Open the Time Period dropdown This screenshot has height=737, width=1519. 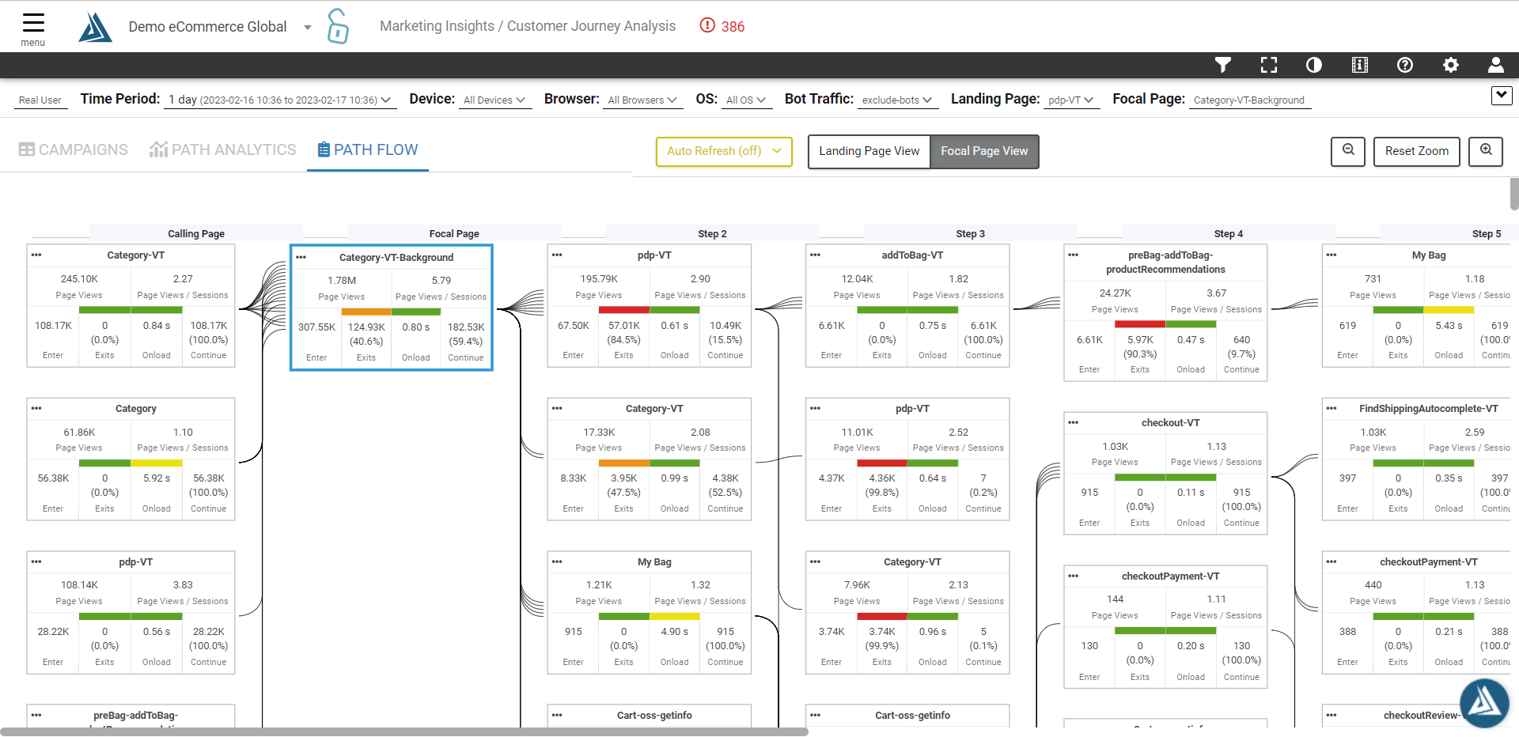(x=279, y=100)
